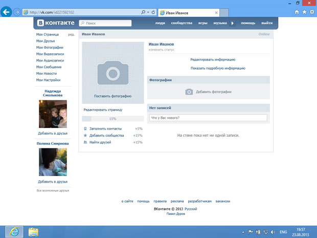The image size is (317, 238).
Task: Expand Показать подробную информацию
Action: [218, 69]
